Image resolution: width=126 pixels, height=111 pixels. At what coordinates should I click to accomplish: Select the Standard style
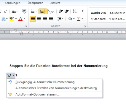pos(98,16)
